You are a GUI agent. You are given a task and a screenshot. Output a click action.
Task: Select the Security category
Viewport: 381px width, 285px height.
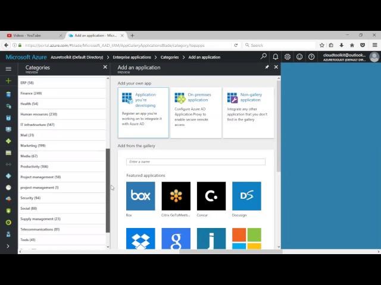point(62,198)
